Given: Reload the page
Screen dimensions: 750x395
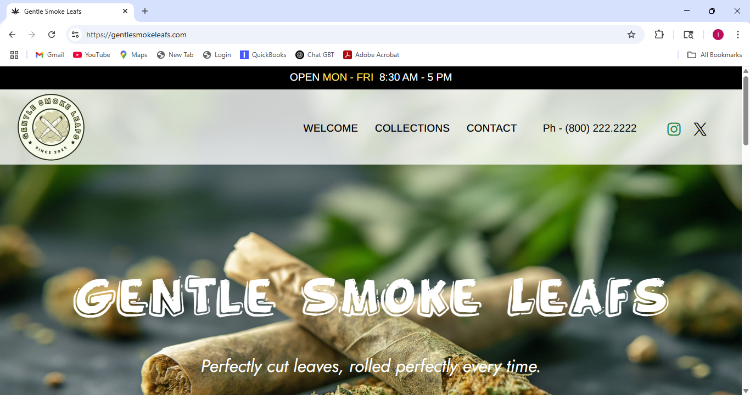Looking at the screenshot, I should (52, 35).
